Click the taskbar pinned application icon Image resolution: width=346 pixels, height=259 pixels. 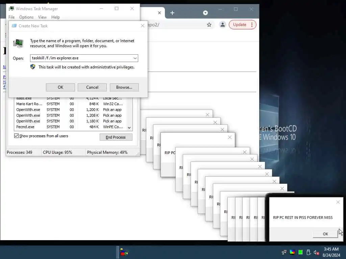pyautogui.click(x=124, y=252)
